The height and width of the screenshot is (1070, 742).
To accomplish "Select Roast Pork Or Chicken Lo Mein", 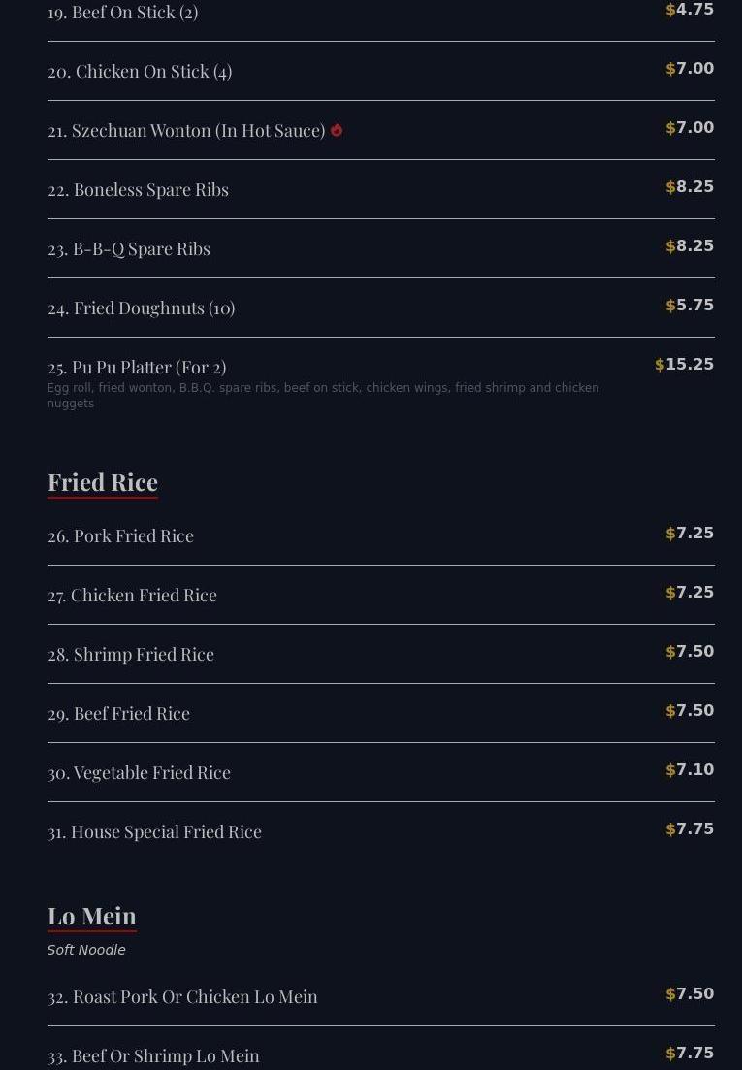I will [x=182, y=997].
